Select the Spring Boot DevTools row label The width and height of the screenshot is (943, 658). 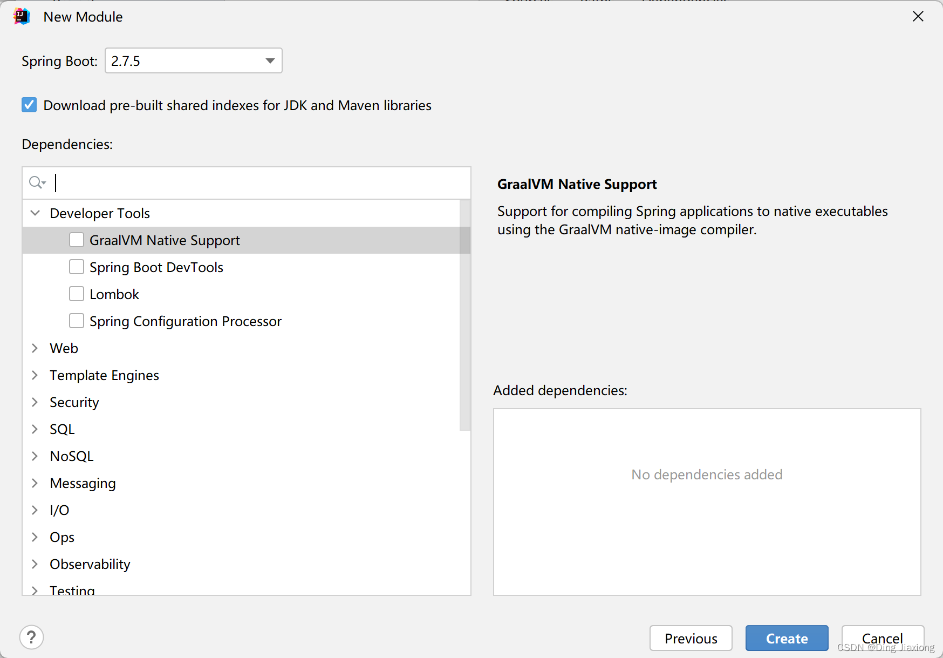pos(156,267)
